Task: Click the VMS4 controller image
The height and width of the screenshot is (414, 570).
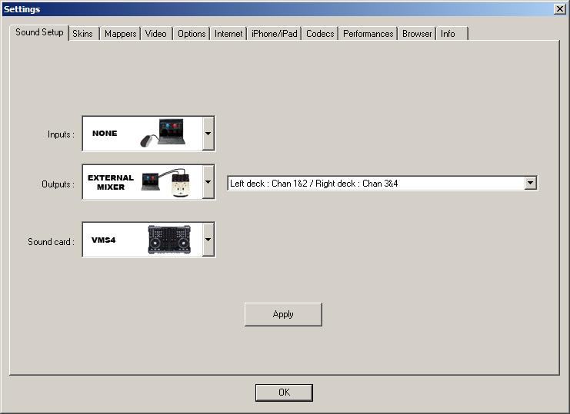Action: pos(169,240)
